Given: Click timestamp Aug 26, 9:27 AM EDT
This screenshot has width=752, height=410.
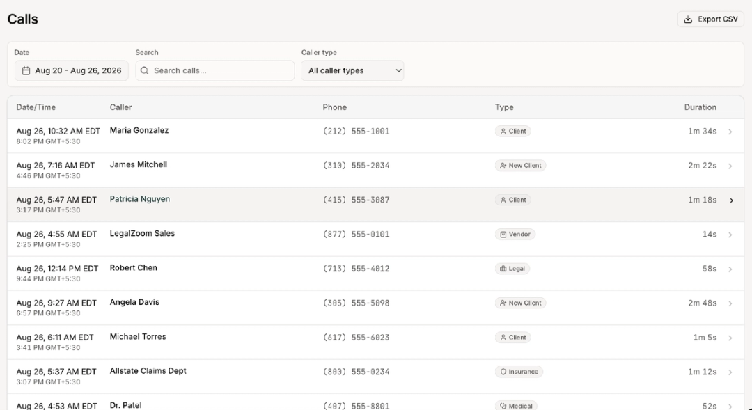Looking at the screenshot, I should [56, 303].
